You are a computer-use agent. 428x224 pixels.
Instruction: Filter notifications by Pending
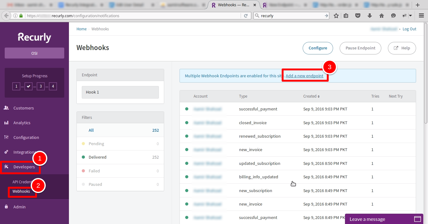click(120, 144)
